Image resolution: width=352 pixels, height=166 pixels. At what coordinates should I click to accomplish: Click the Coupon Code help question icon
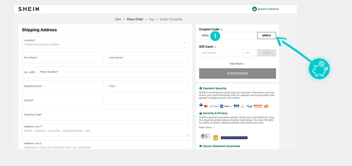point(221,30)
